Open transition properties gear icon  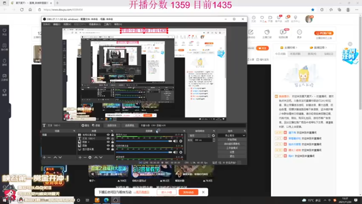(213, 136)
